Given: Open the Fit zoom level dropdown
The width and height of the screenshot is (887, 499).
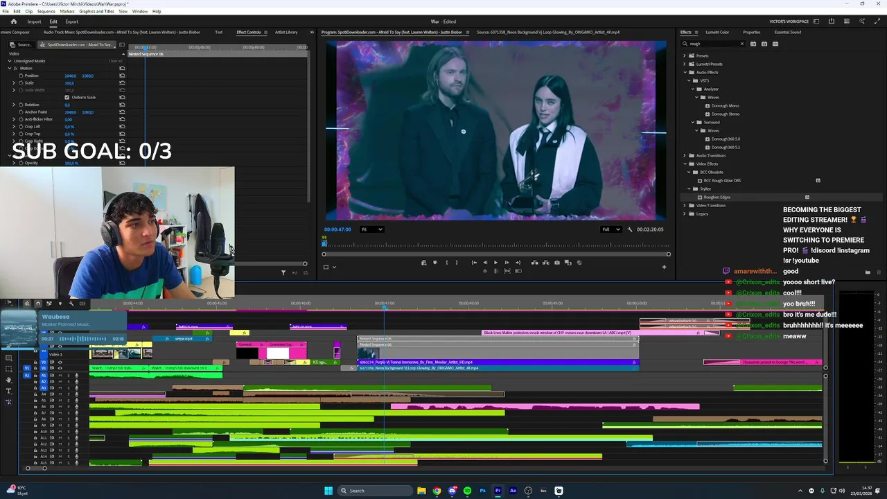Looking at the screenshot, I should click(372, 229).
